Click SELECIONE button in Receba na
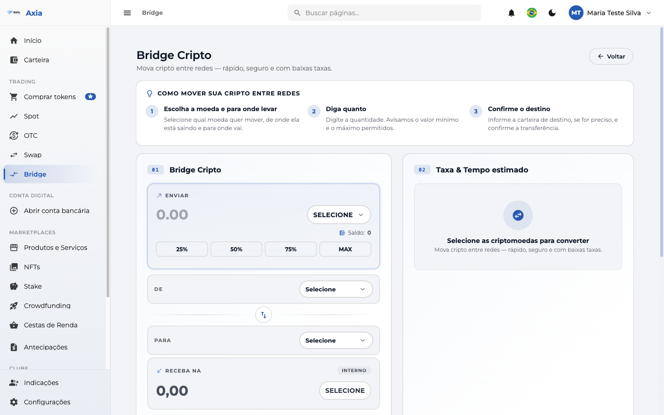Screen dimensions: 664x415 click(345, 391)
